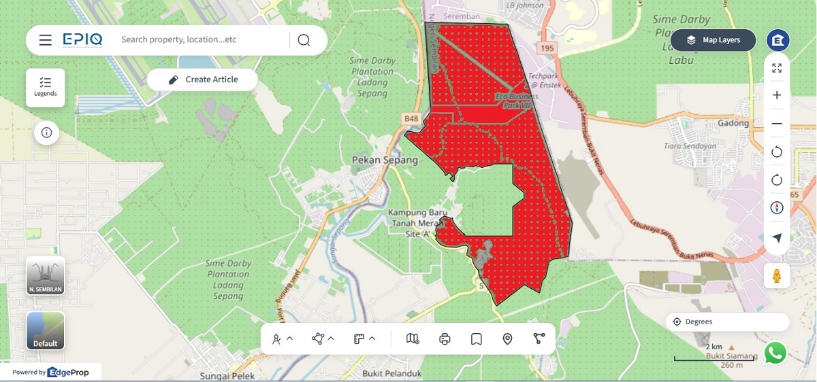
Task: Expand the arrow beside the polygon shape tool
Action: coord(331,338)
